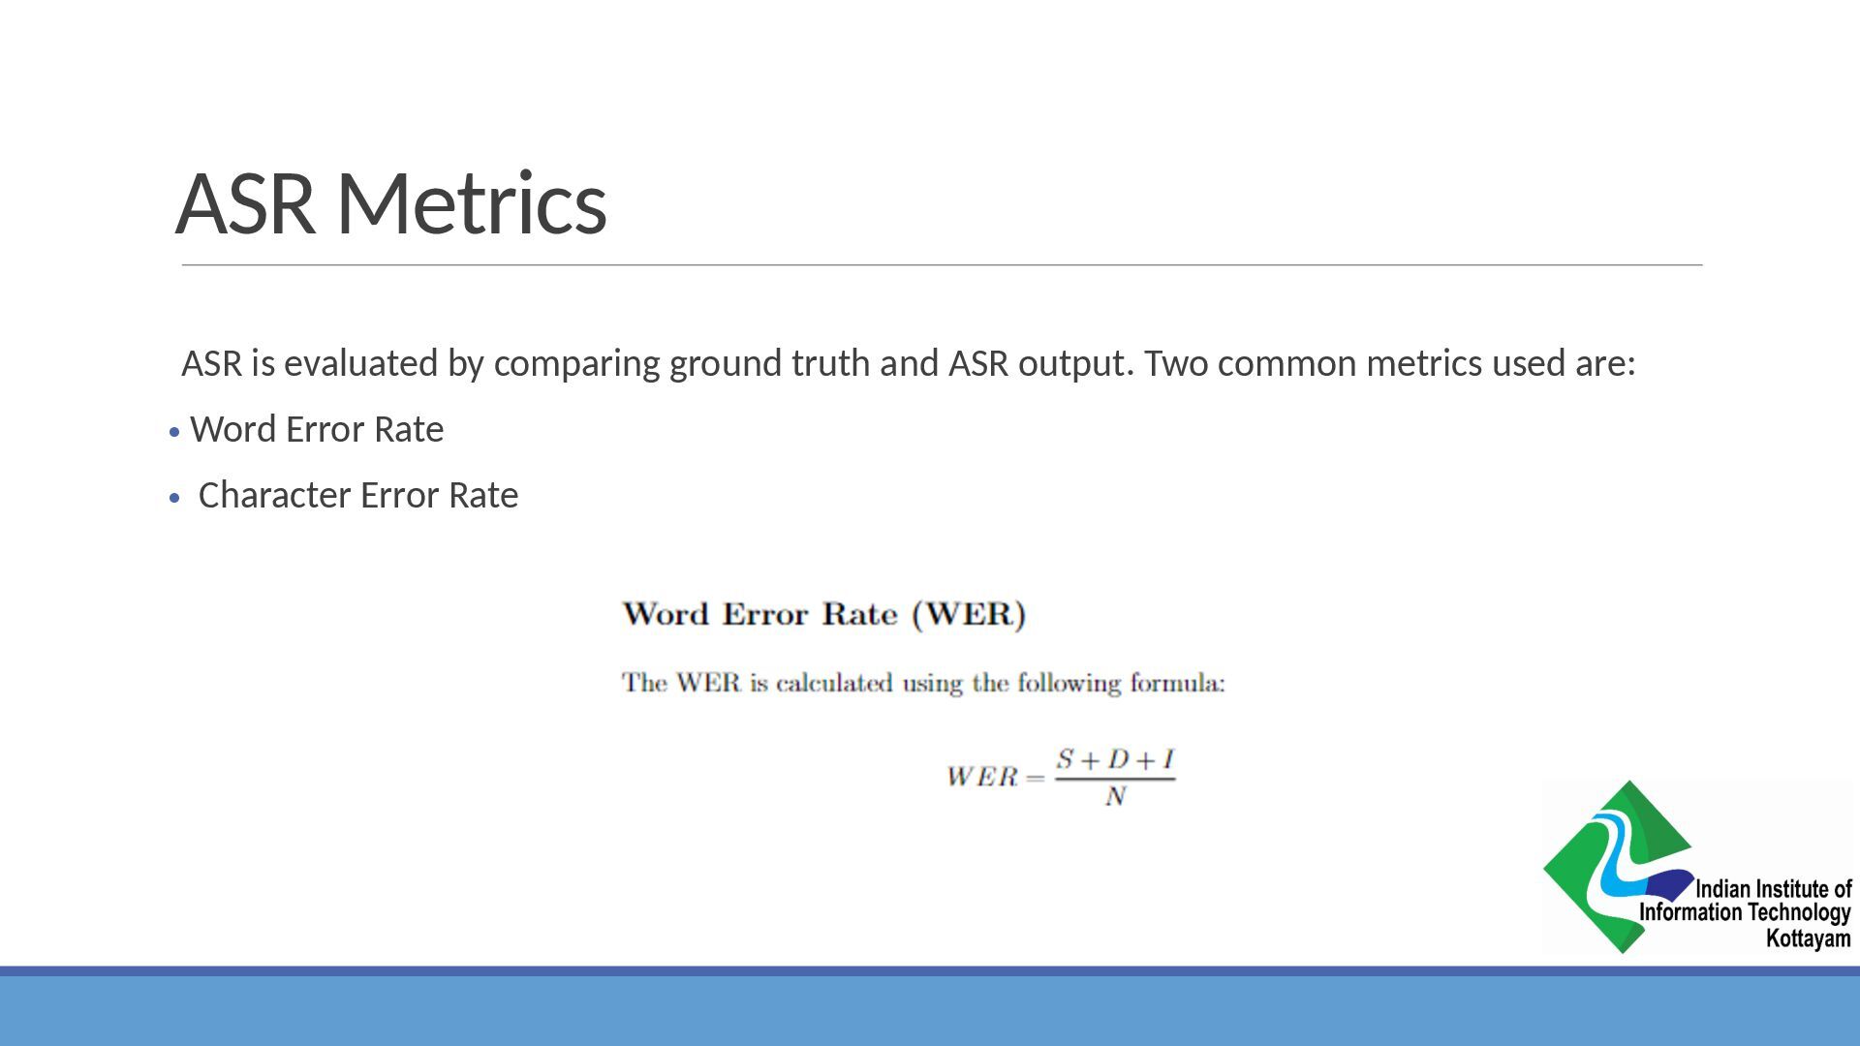Click the intro sentence about ASR evaluation
This screenshot has height=1046, width=1860.
[908, 364]
